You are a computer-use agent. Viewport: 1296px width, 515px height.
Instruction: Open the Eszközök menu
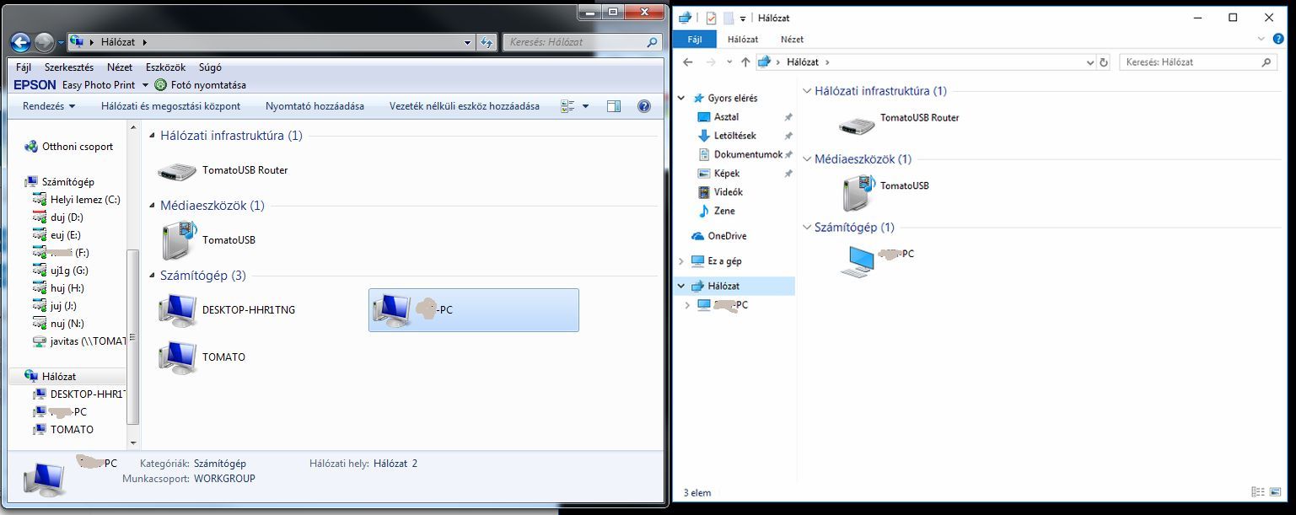[165, 67]
